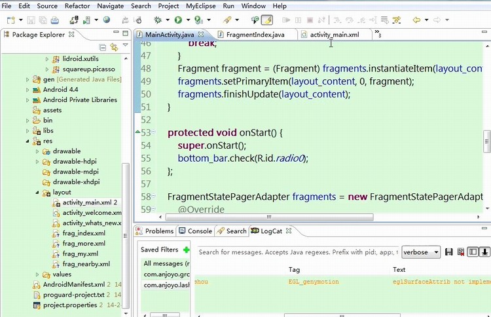Screen dimensions: 491x317
Task: Fold the onStart method at line 53
Action: point(154,132)
